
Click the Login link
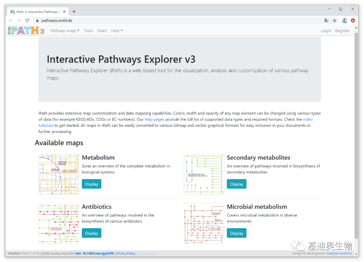point(326,31)
